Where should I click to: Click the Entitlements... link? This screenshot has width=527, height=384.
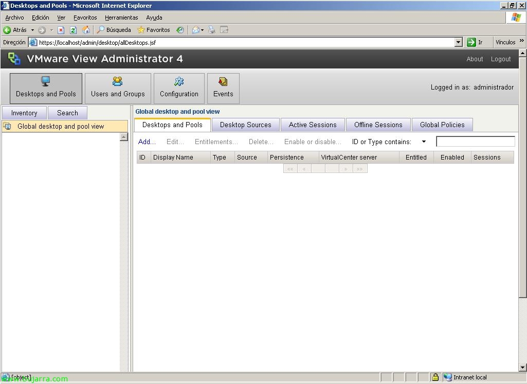click(216, 142)
